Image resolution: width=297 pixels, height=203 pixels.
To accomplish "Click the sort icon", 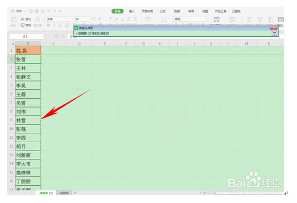I will (x=270, y=20).
